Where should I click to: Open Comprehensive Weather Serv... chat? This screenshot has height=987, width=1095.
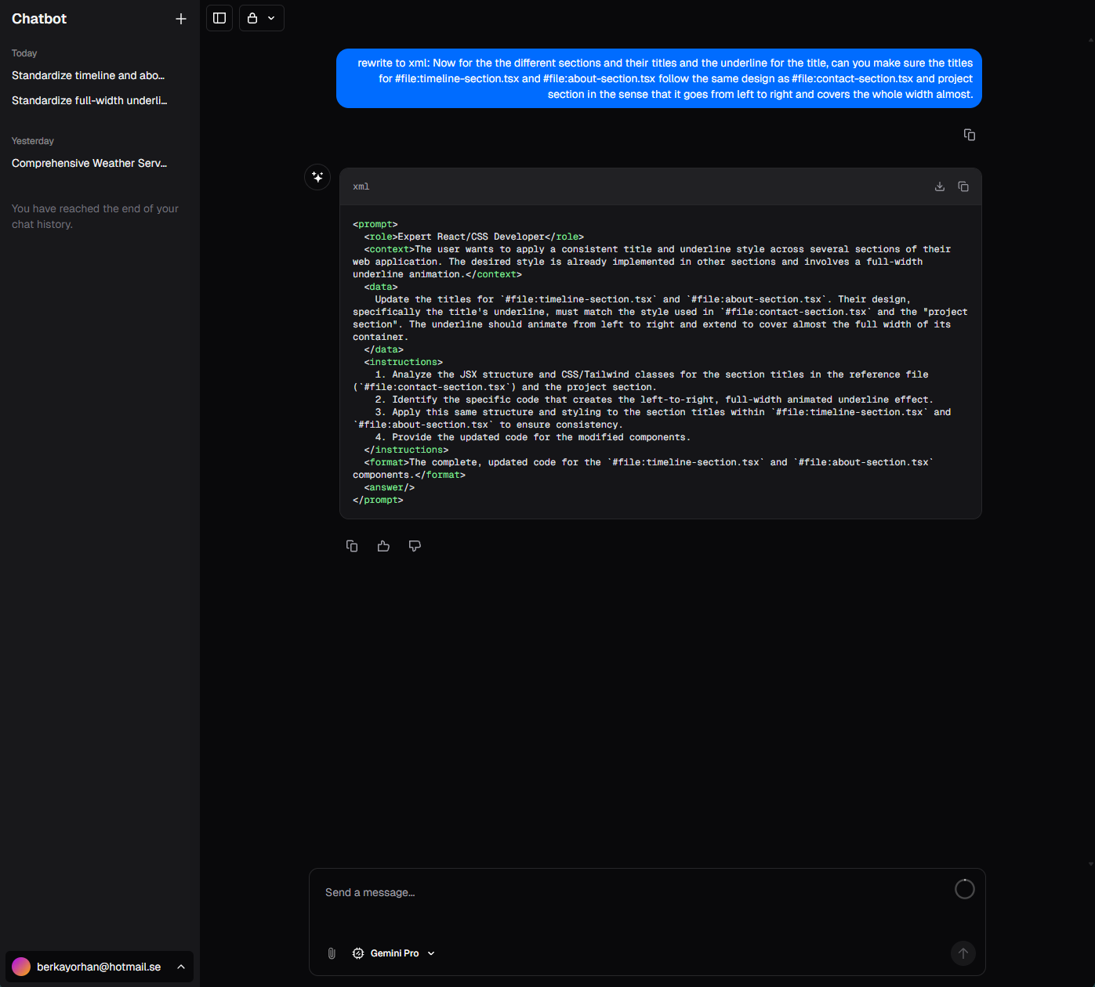[89, 164]
